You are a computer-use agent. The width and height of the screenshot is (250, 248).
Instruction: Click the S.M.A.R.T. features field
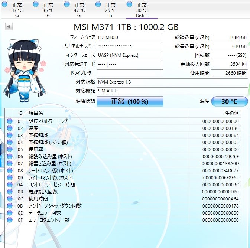172,91
